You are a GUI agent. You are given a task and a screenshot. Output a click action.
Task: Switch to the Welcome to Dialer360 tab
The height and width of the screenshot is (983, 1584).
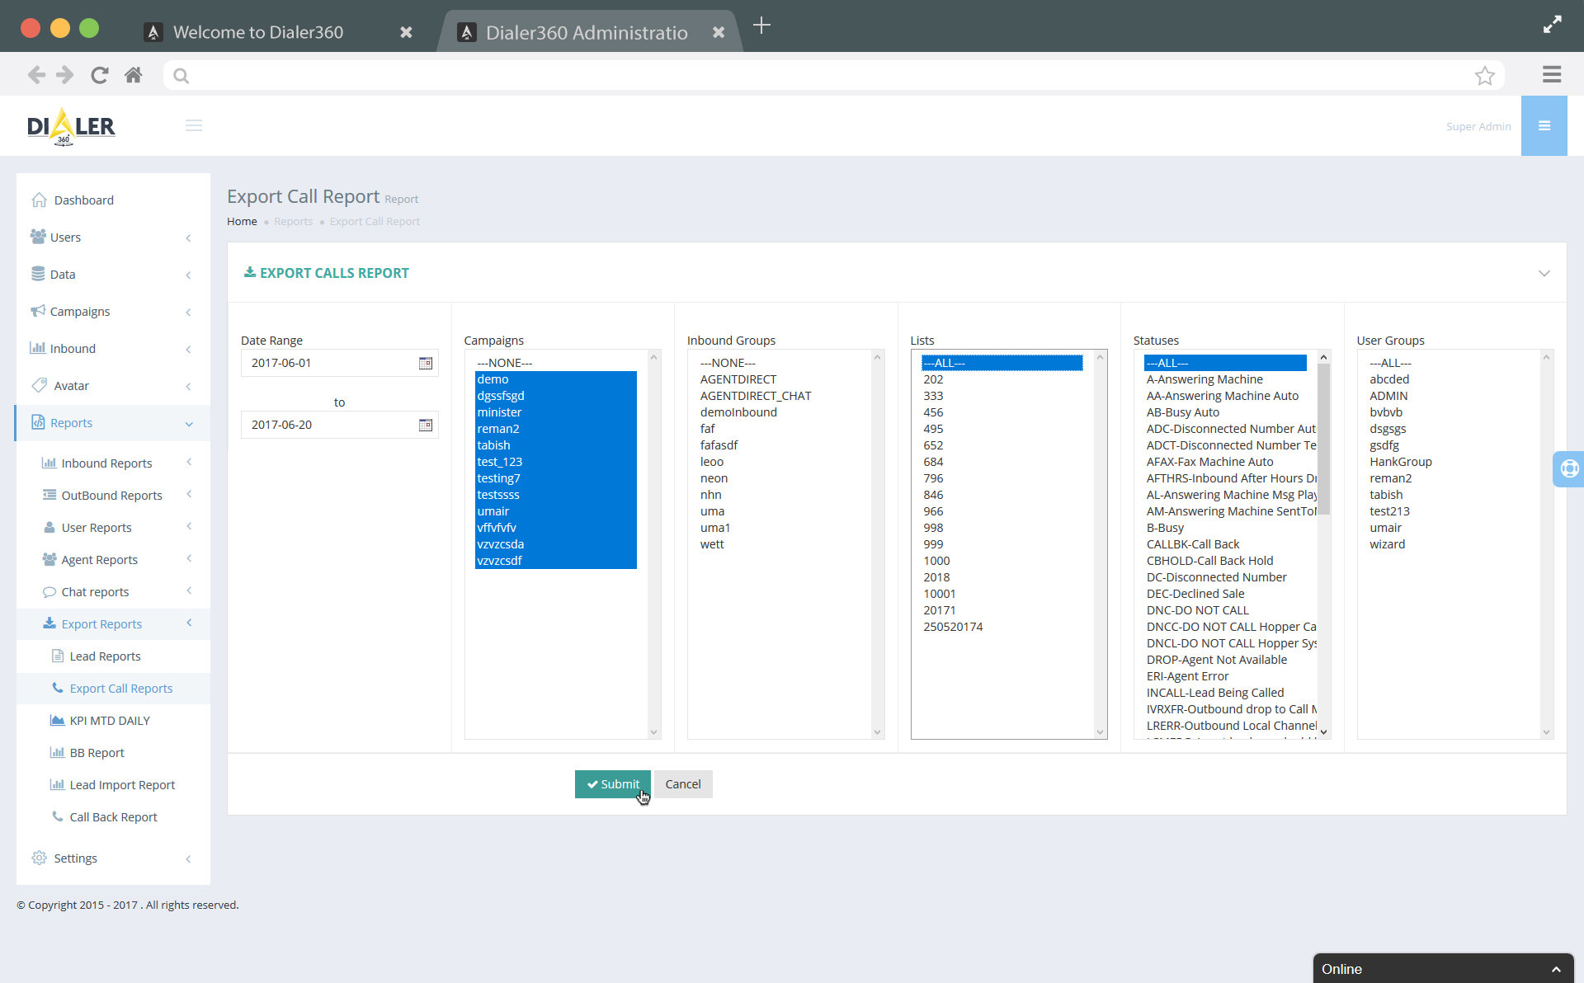pos(257,32)
